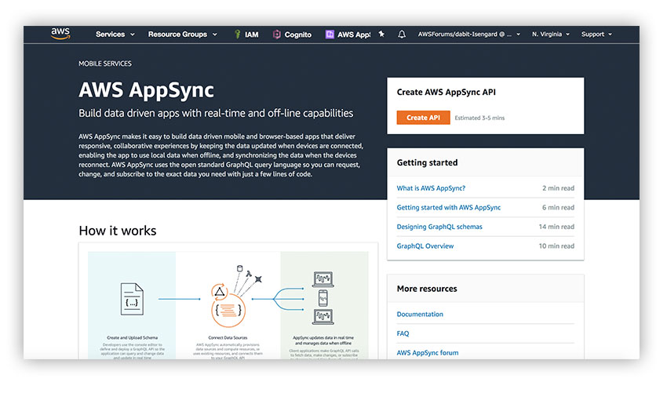Click the Create AWS AppSync API heading
667x393 pixels.
[446, 92]
